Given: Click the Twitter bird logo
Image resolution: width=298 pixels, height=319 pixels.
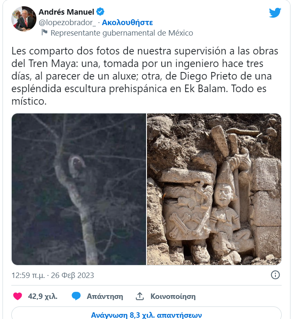Looking at the screenshot, I should tap(275, 13).
